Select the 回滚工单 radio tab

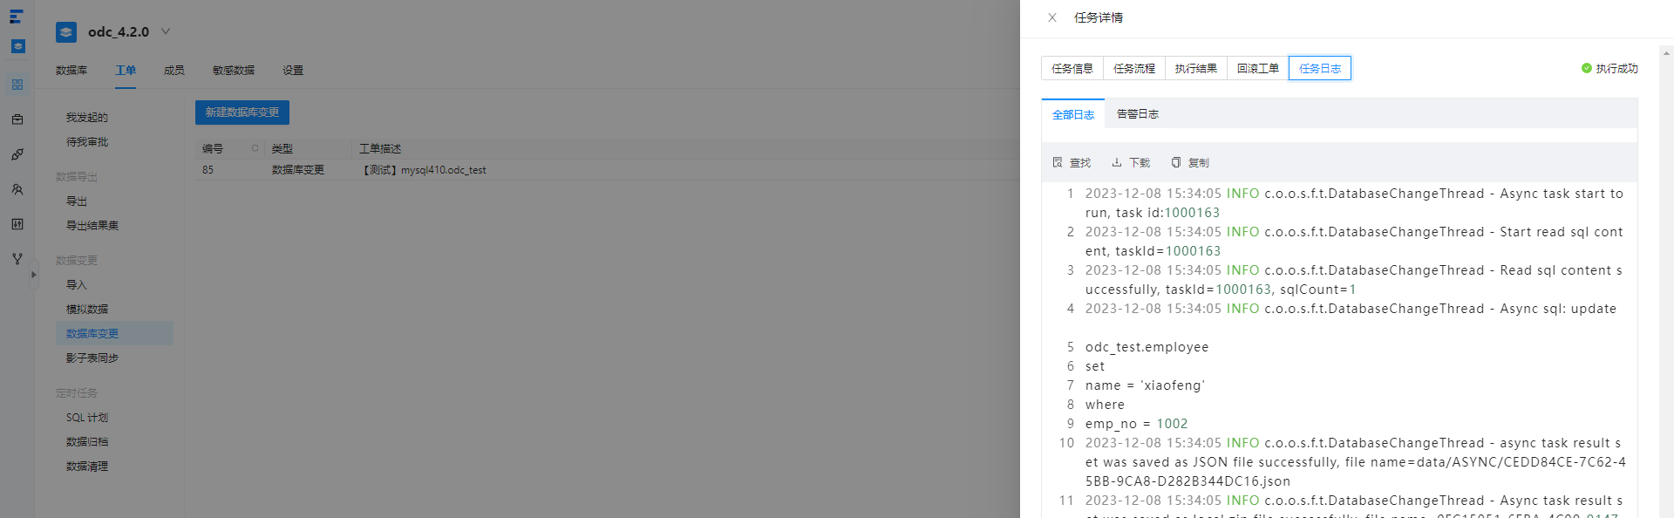coord(1258,68)
